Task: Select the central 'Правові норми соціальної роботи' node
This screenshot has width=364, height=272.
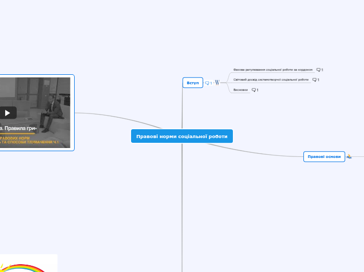Action: [182, 136]
